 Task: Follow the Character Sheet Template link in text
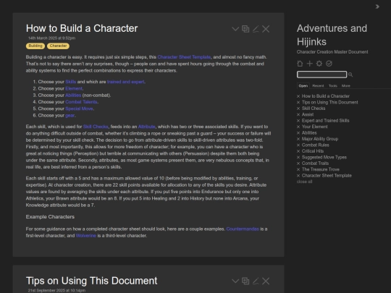tap(184, 57)
